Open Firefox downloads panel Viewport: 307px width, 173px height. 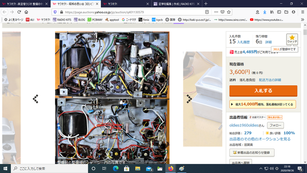pos(264,12)
